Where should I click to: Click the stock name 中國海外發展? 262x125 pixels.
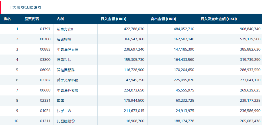coord(67,90)
